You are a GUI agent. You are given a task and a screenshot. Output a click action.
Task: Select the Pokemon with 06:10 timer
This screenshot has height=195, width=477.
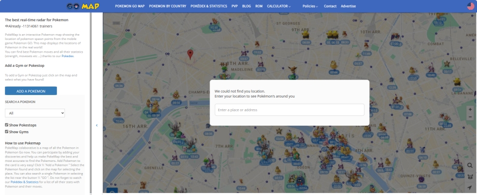pyautogui.click(x=422, y=153)
